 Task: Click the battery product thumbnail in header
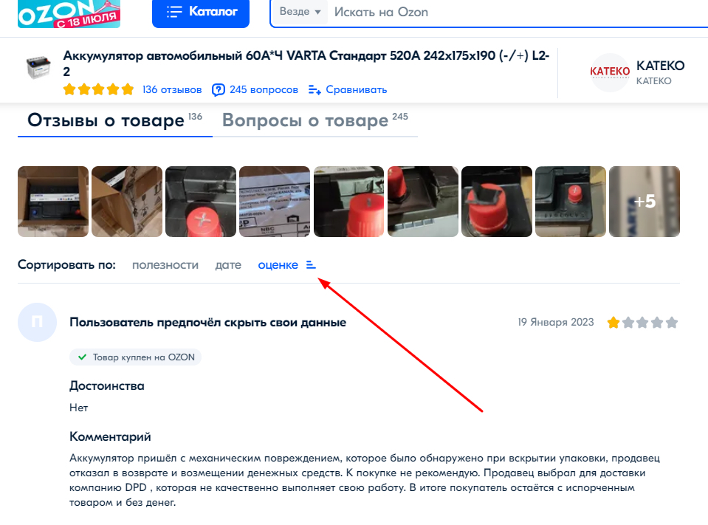38,68
